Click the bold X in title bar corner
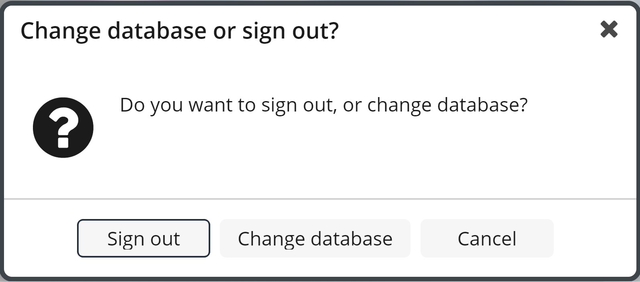Viewport: 640px width, 282px height. (x=609, y=29)
